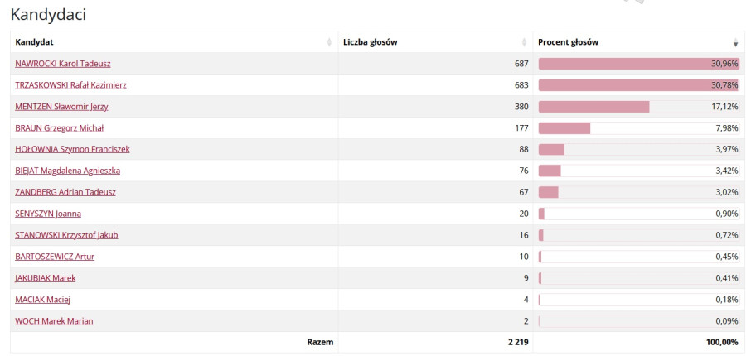
Task: Open STANOWSKI Krzysztof Jakub link
Action: click(66, 235)
